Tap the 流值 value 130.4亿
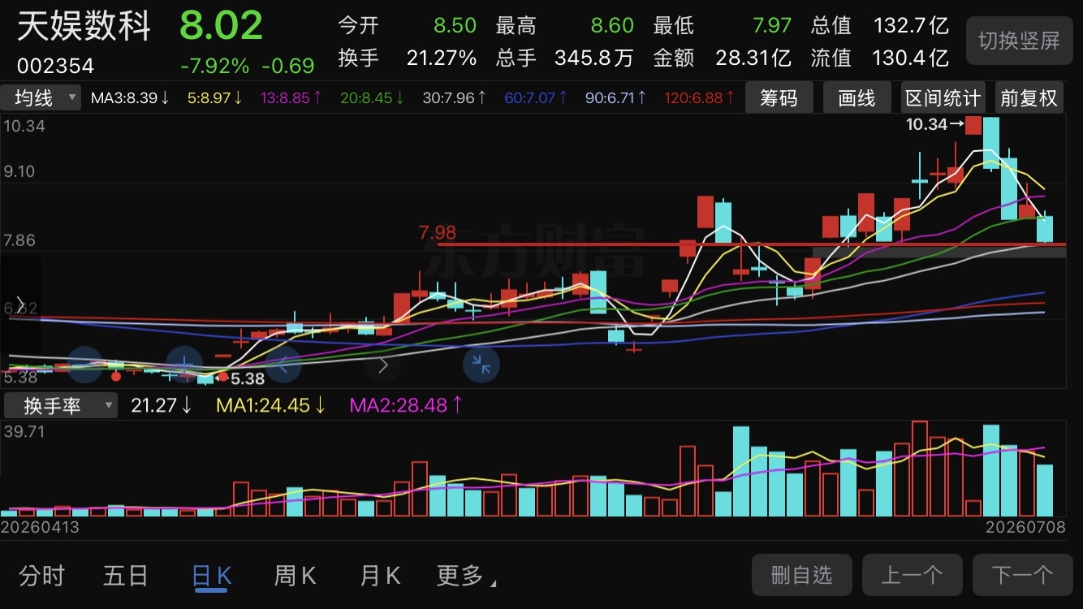The height and width of the screenshot is (609, 1083). coord(911,58)
